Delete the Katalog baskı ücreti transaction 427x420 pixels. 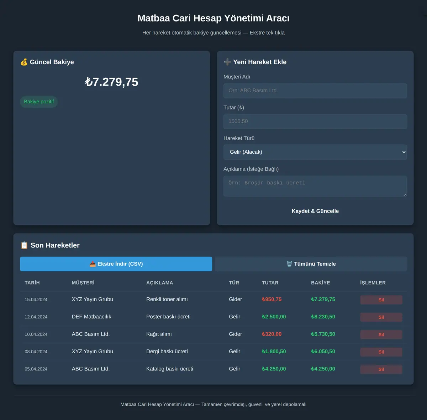381,369
